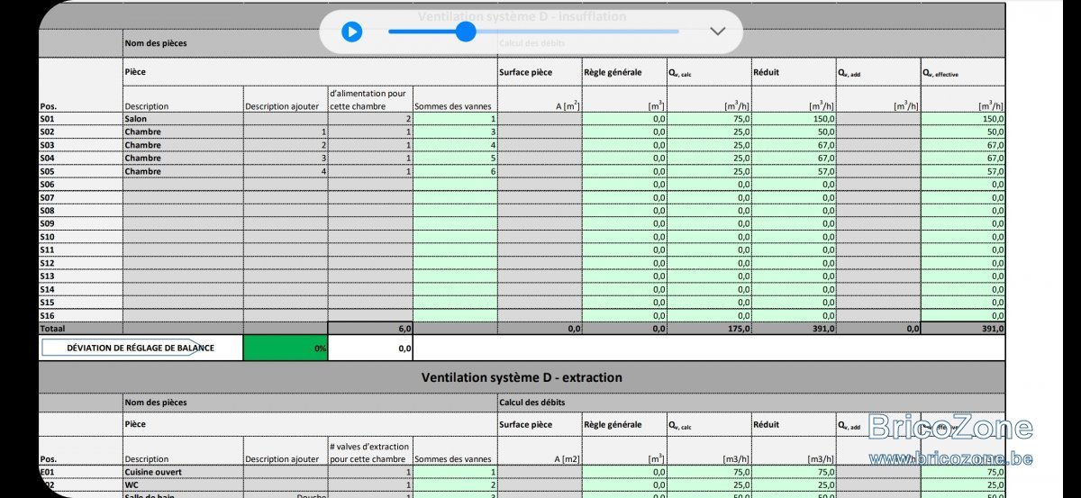The image size is (1081, 498).
Task: Select the empty Description cell in row S06
Action: (x=183, y=185)
